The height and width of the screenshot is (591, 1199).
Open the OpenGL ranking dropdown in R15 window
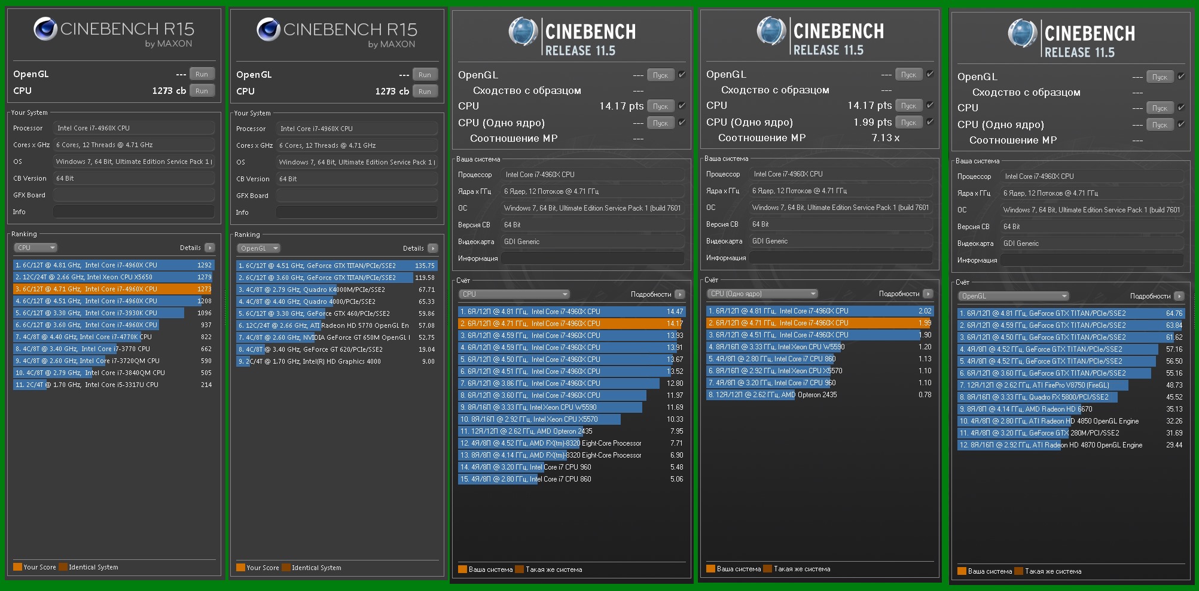(259, 248)
